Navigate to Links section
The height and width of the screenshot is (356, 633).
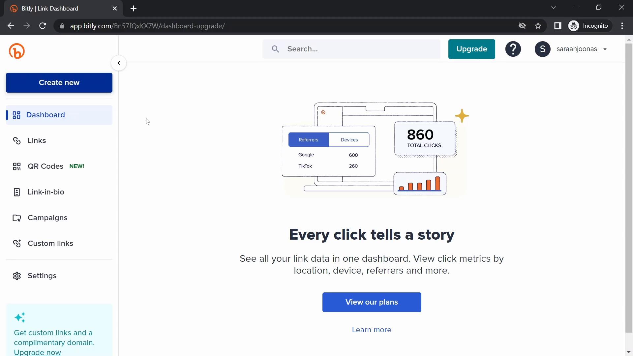click(37, 140)
